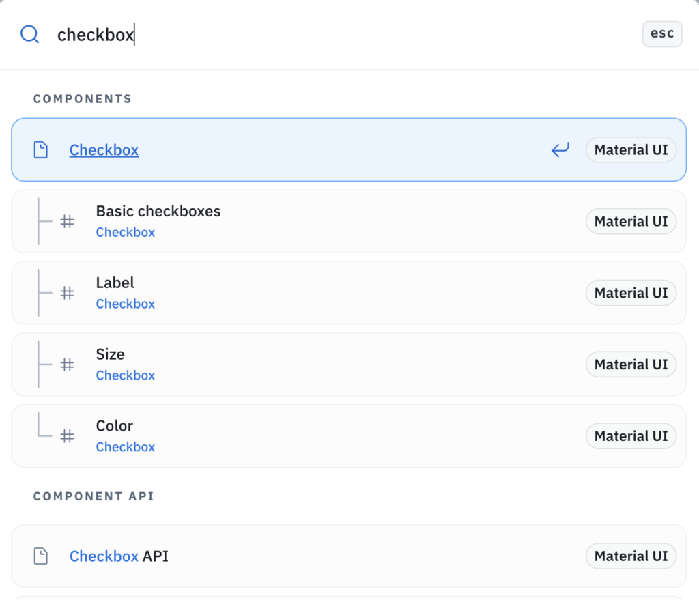The height and width of the screenshot is (600, 699).
Task: Click the hash icon next to Label
Action: click(x=67, y=293)
